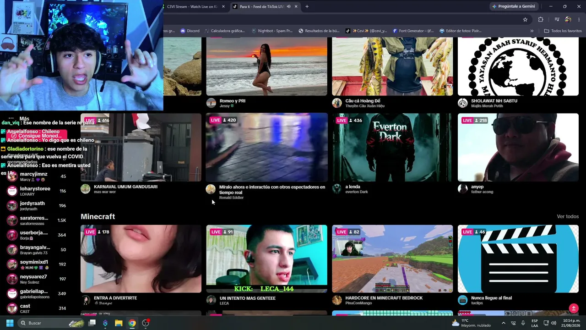Open jordyraath live from the sidebar
586x330 pixels.
[37, 206]
